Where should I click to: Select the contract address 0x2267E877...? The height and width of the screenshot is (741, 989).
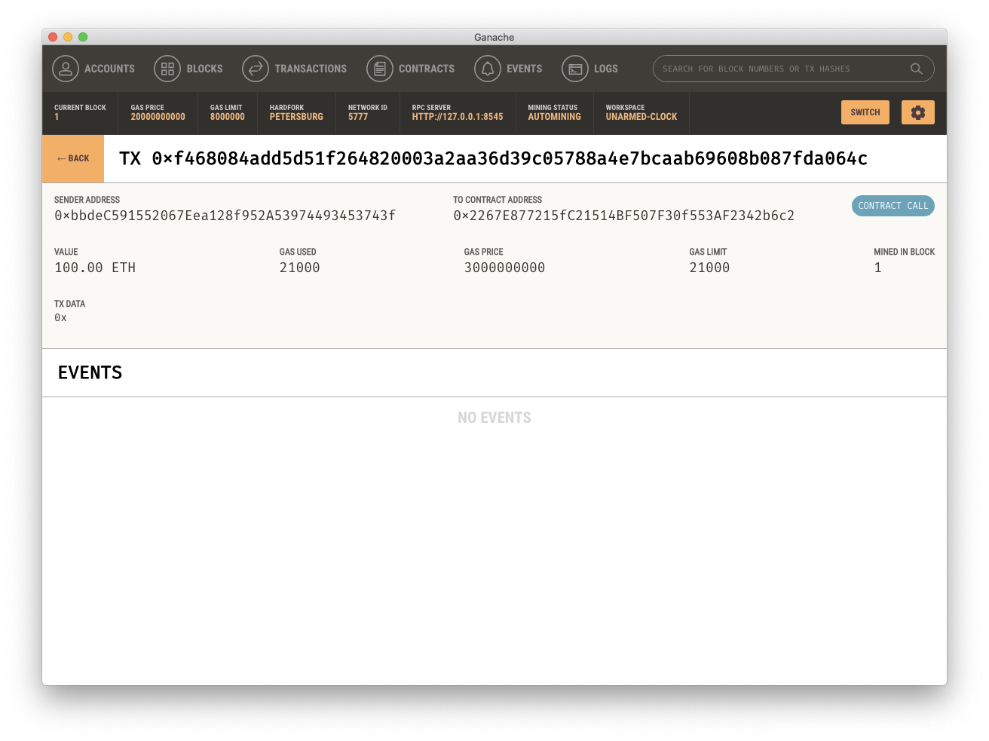tap(623, 216)
